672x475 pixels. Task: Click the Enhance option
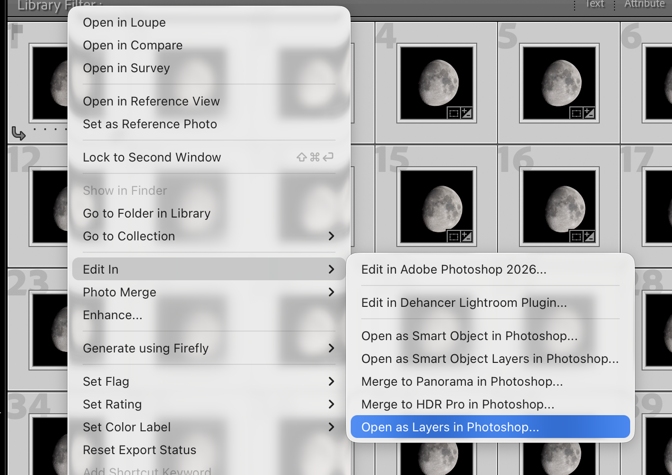112,315
